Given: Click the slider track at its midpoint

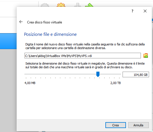Looking at the screenshot, I should coord(73,74).
